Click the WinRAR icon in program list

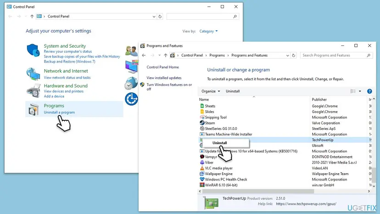(202, 185)
